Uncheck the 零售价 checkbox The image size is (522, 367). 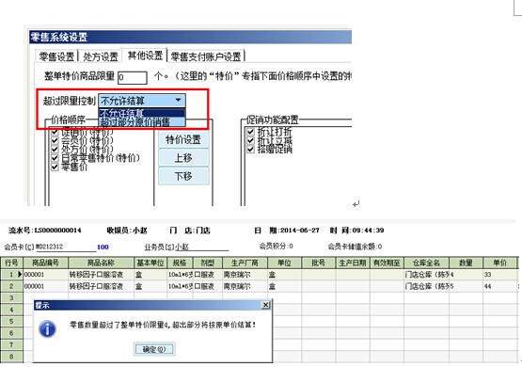pyautogui.click(x=55, y=167)
